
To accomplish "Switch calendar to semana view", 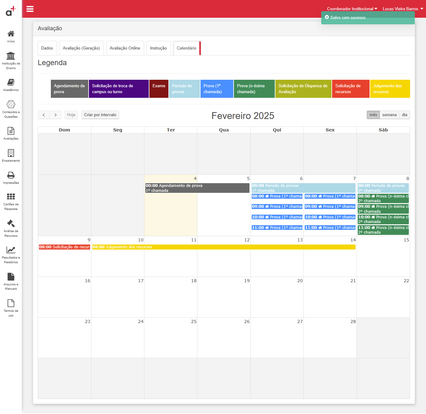I will 390,115.
